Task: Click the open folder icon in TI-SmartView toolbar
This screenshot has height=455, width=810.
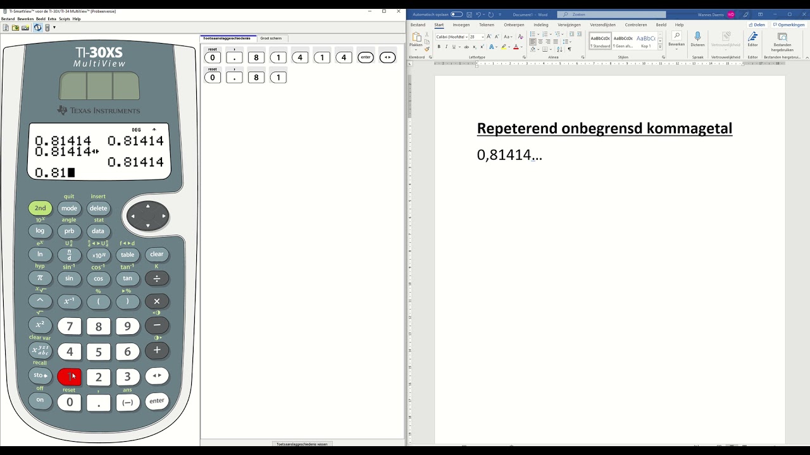Action: point(15,28)
